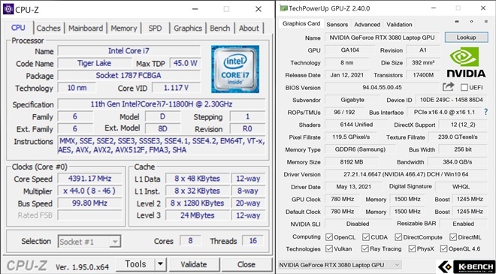
Task: Click the Multiplier value 'x 44.0 (8 - 46)'
Action: pyautogui.click(x=89, y=191)
